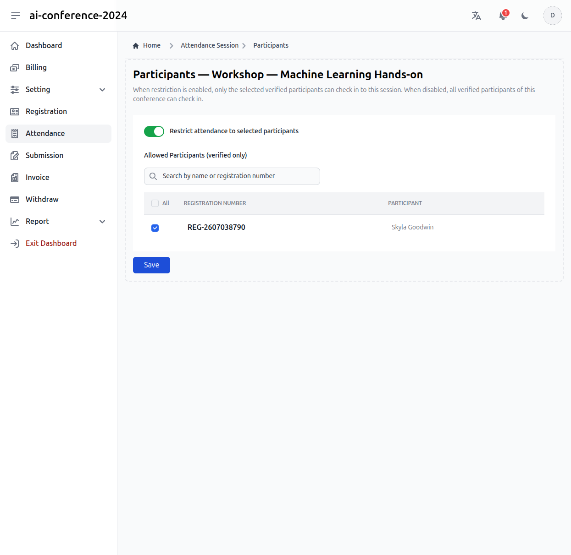Open language translation icon
The width and height of the screenshot is (571, 555).
(x=477, y=16)
